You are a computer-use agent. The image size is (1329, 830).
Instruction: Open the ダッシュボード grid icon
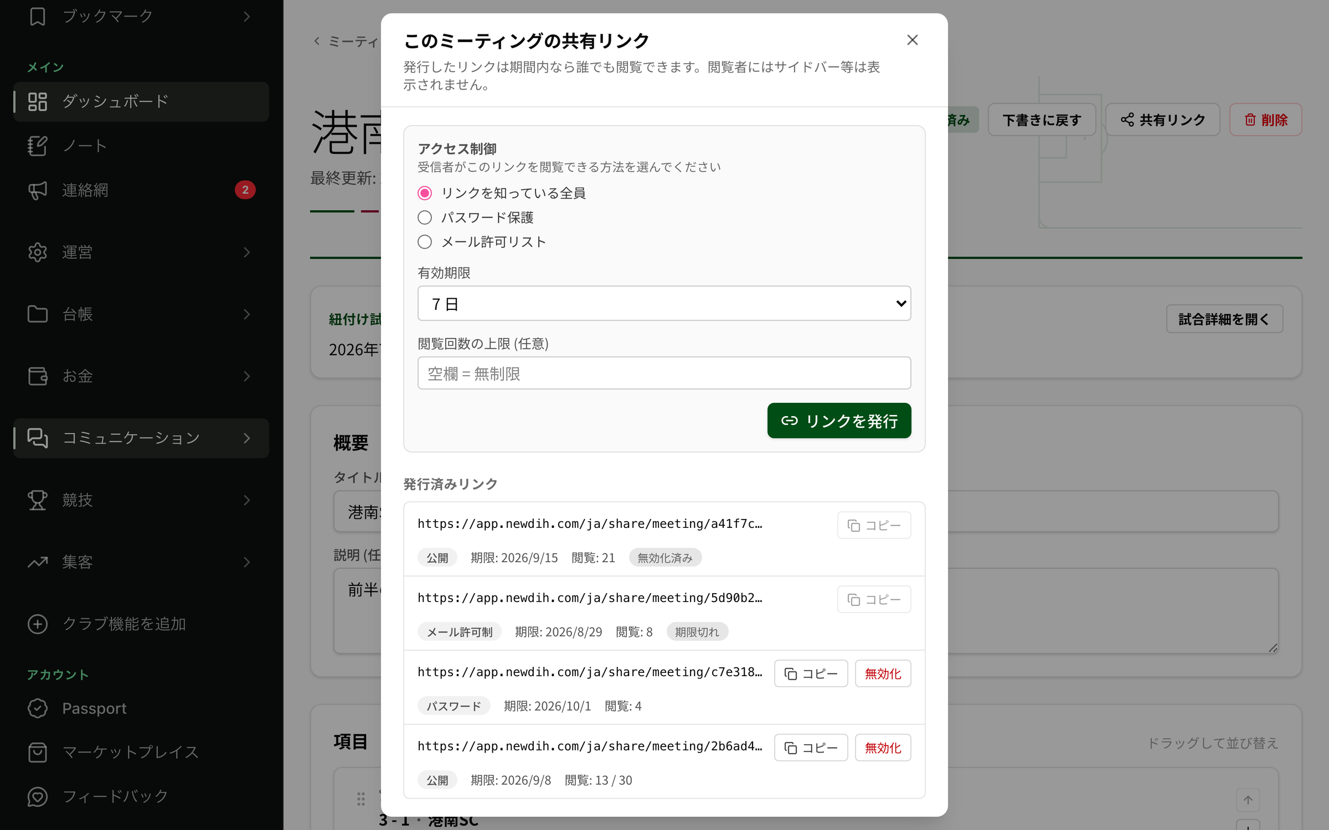tap(38, 102)
